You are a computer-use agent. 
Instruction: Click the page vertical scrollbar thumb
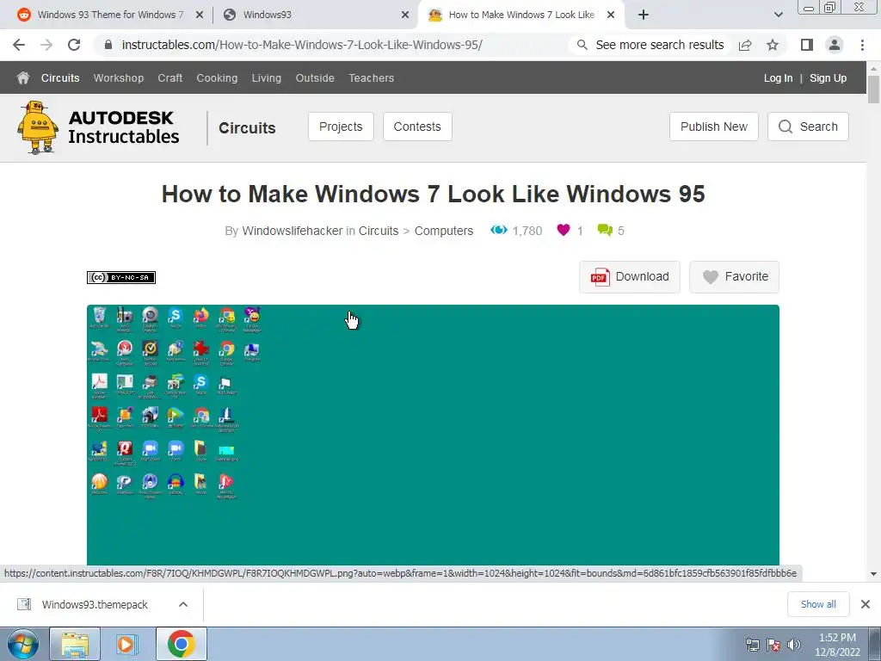pyautogui.click(x=873, y=90)
